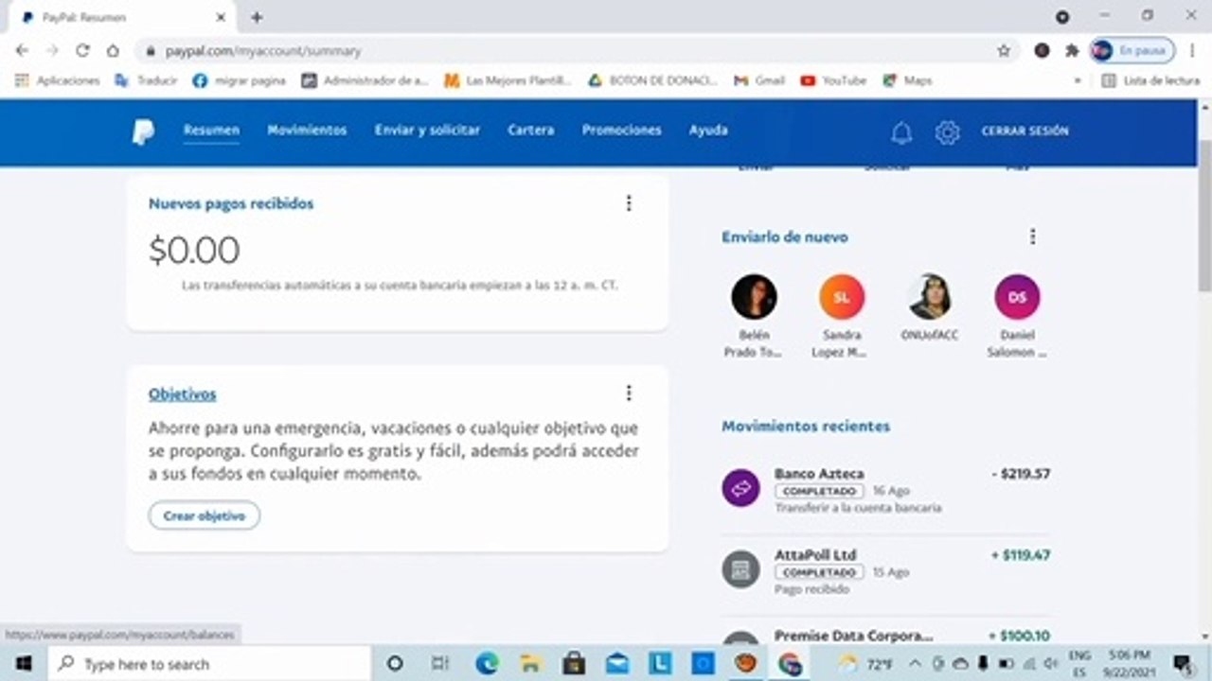Open Banco Azteca transaction entry

[885, 489]
